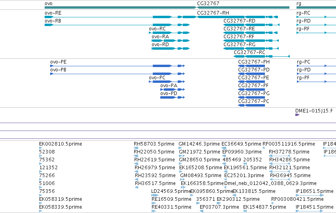Open rg-RC transcript label
Image resolution: width=336 pixels, height=213 pixels.
click(x=303, y=13)
